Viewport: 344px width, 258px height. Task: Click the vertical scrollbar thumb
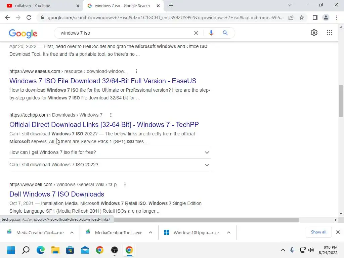(x=341, y=101)
